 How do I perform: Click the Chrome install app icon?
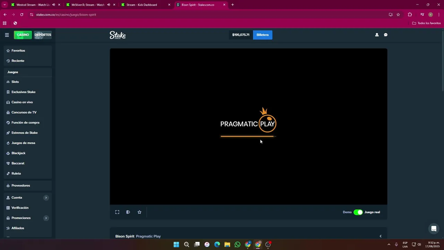click(391, 15)
